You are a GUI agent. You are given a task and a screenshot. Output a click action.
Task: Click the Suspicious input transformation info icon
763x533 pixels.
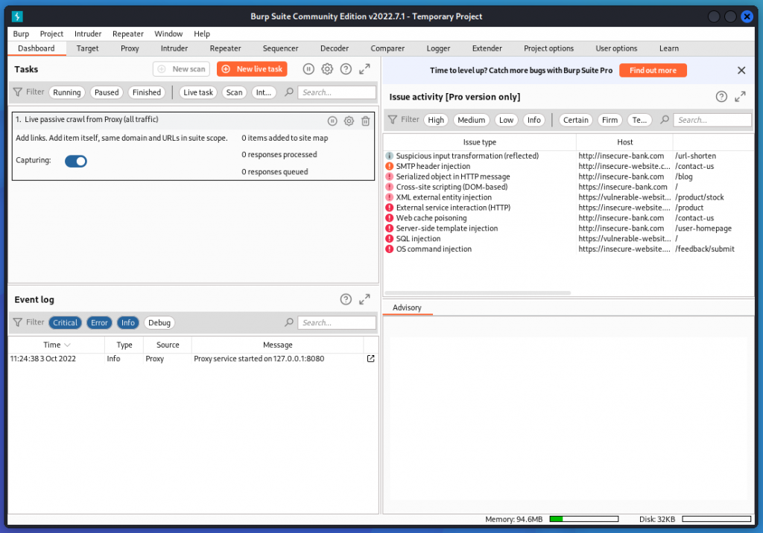coord(389,156)
